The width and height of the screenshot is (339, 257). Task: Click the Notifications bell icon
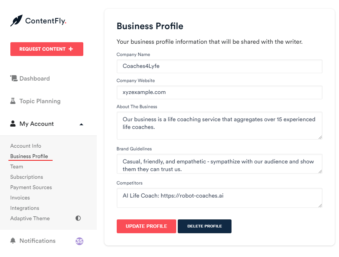[13, 241]
